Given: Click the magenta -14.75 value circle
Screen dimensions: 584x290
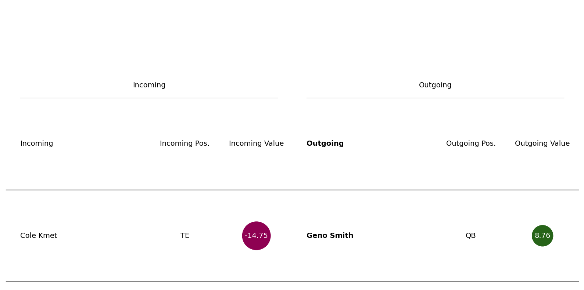Looking at the screenshot, I should [257, 236].
